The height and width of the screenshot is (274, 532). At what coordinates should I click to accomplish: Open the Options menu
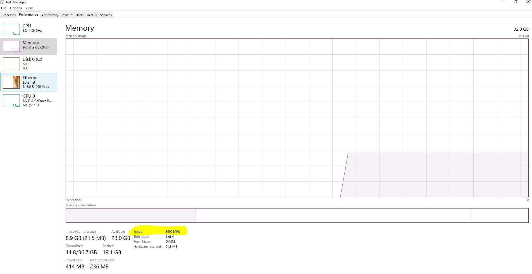16,8
